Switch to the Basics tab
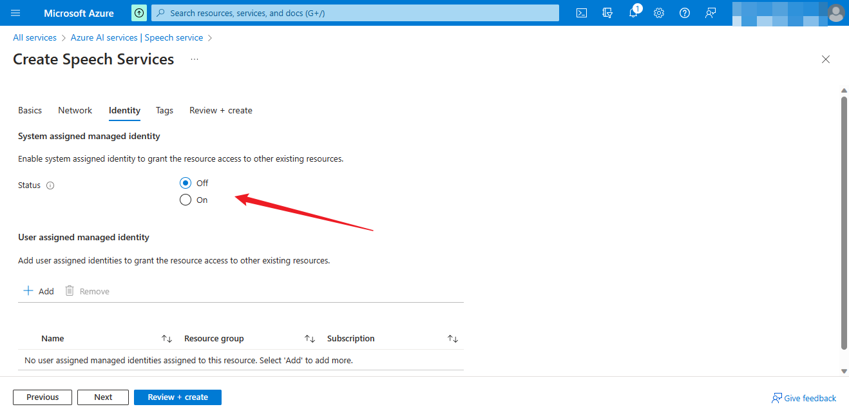The image size is (849, 418). (30, 110)
